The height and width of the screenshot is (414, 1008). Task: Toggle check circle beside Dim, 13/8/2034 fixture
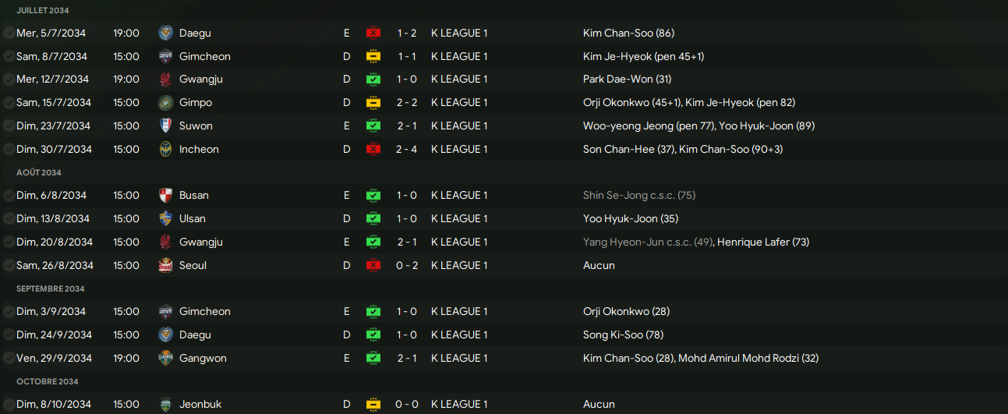(x=9, y=218)
